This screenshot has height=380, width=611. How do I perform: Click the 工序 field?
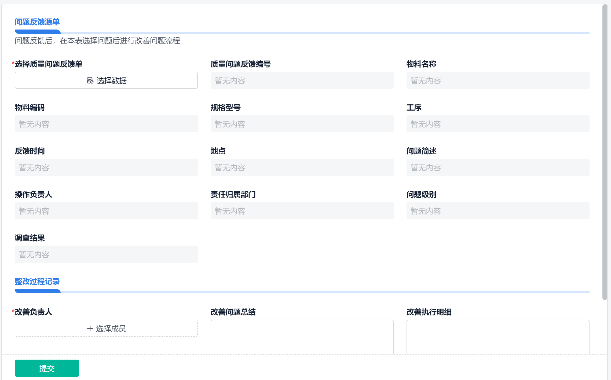[498, 124]
